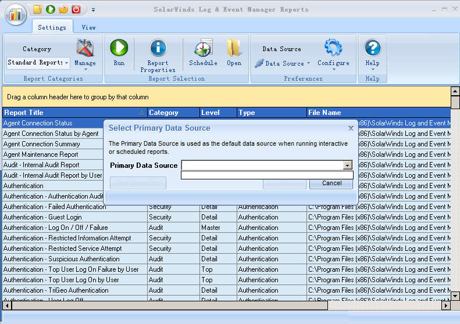Viewport: 460px width, 324px height.
Task: Click the orange refresh quick-access icon
Action: click(x=63, y=9)
